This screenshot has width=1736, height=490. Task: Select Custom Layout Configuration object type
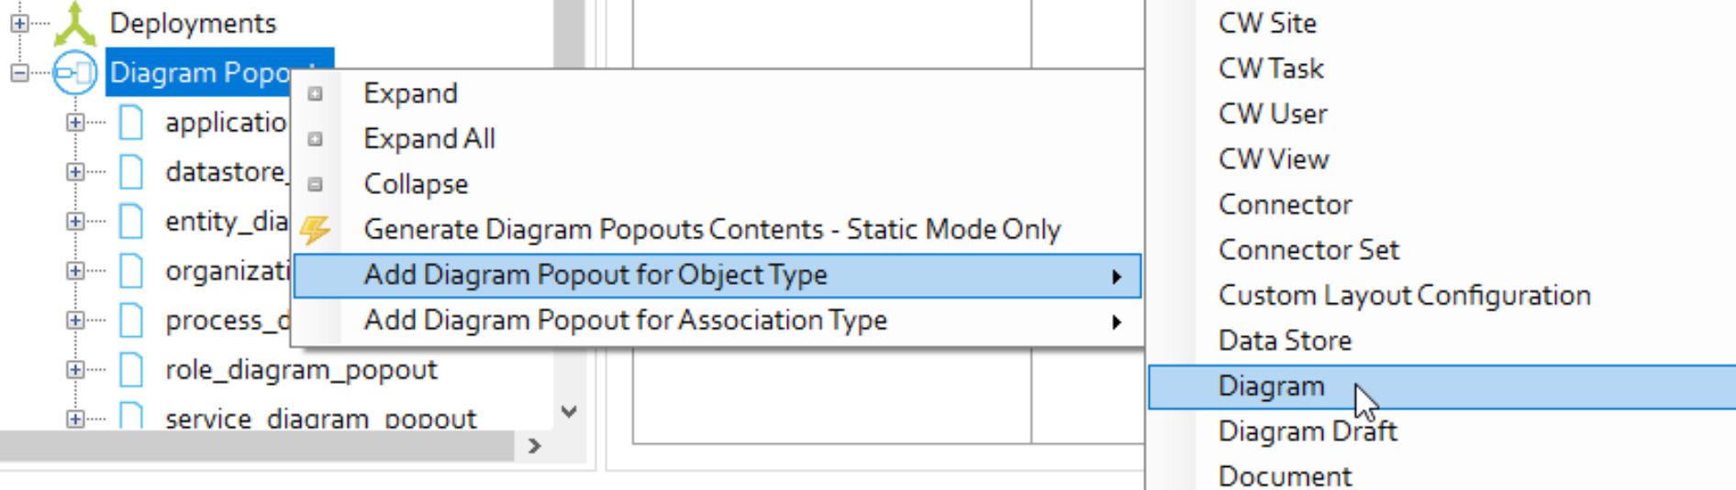point(1404,296)
